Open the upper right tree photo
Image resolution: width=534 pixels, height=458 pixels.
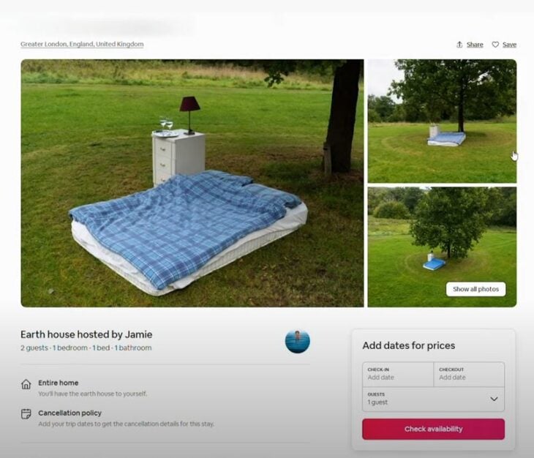pos(442,121)
